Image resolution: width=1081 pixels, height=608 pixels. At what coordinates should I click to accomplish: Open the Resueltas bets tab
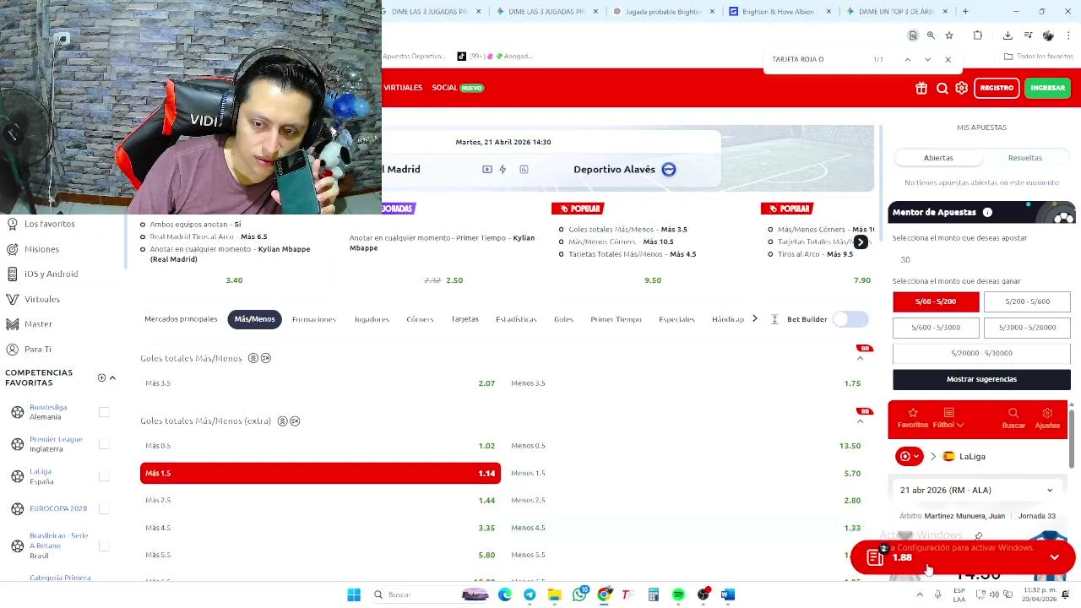(1024, 158)
